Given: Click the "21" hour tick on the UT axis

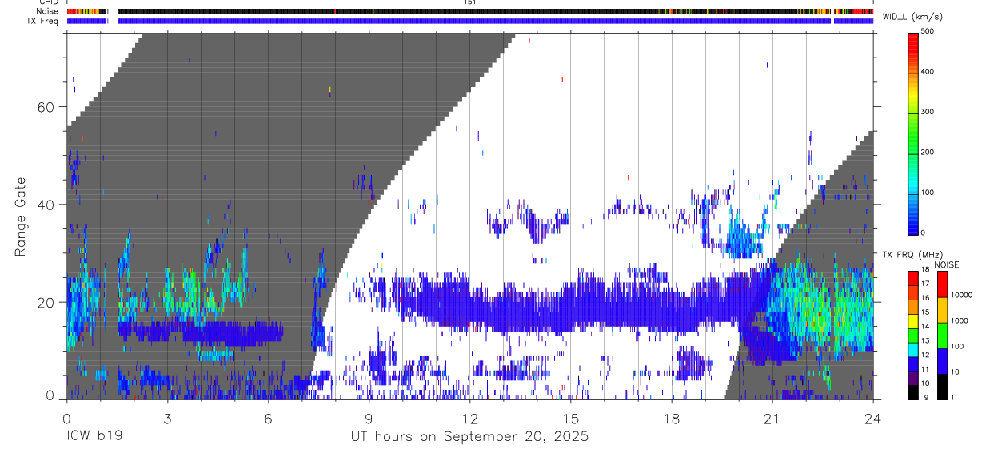Looking at the screenshot, I should [772, 417].
